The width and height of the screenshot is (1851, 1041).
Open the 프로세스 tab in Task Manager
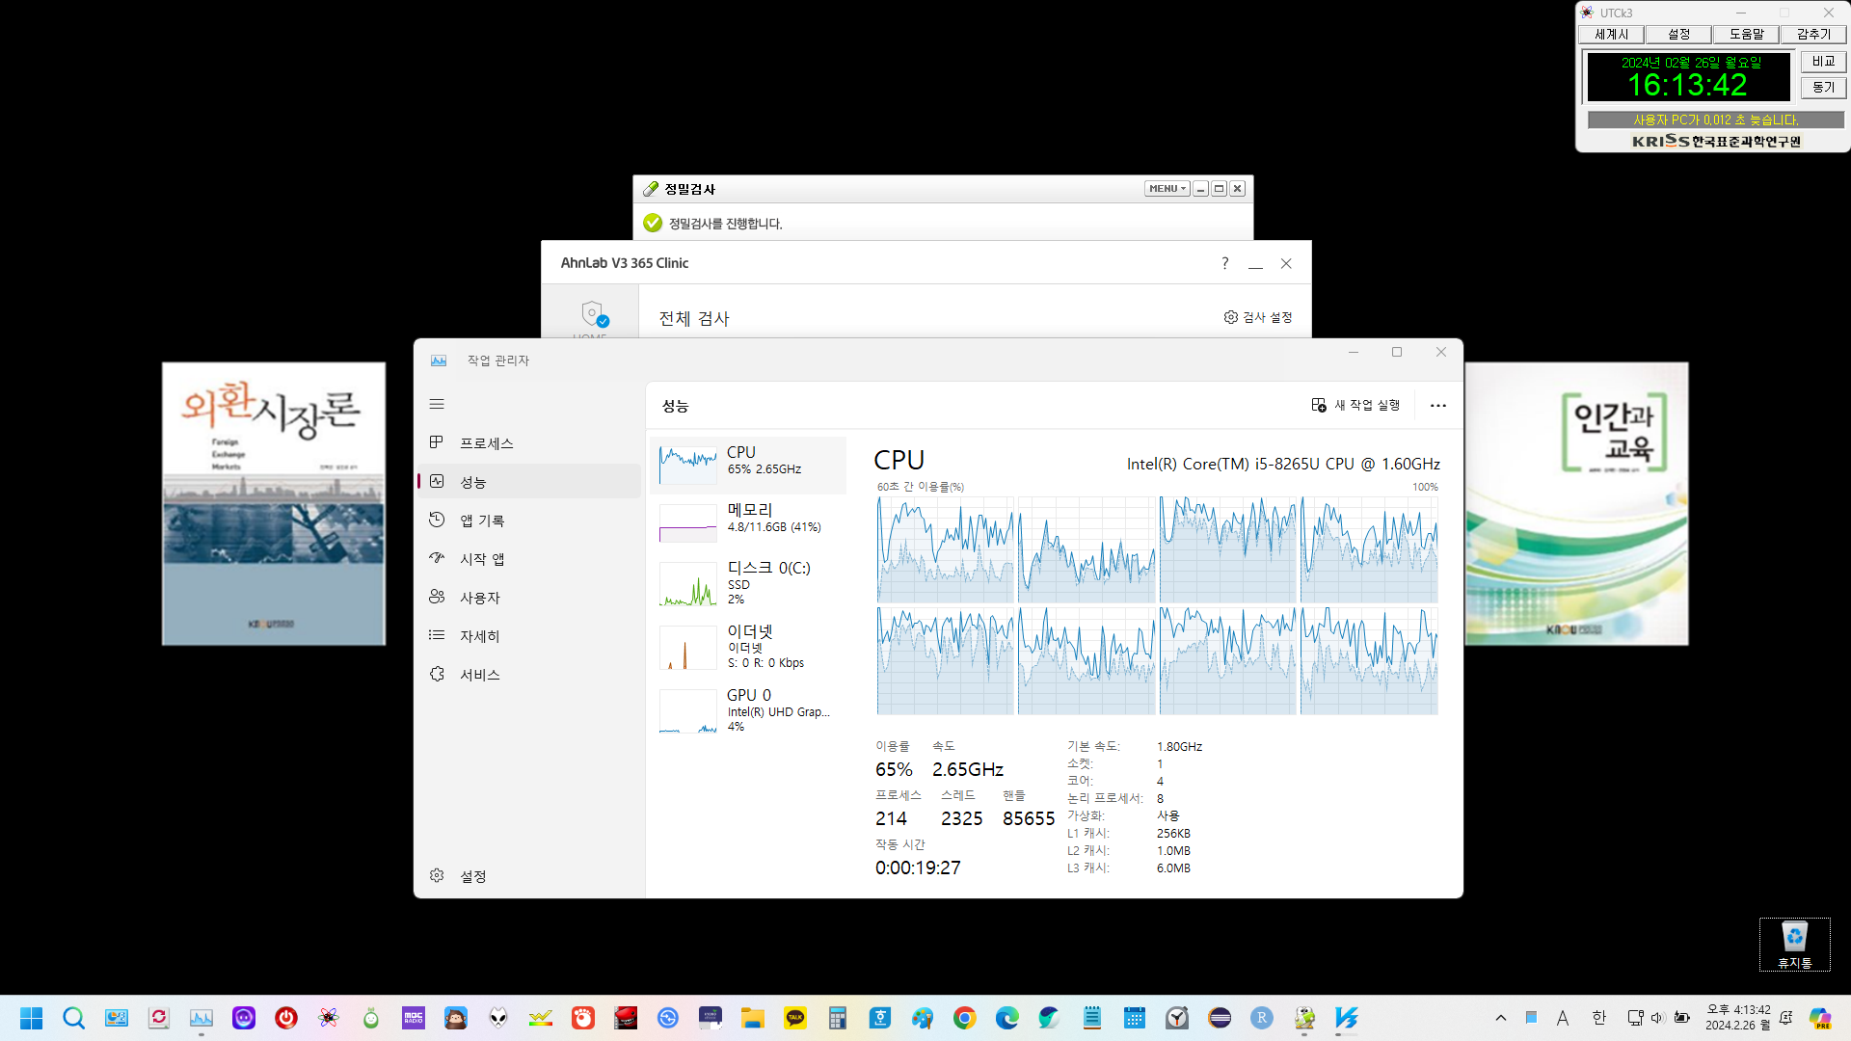(x=529, y=443)
